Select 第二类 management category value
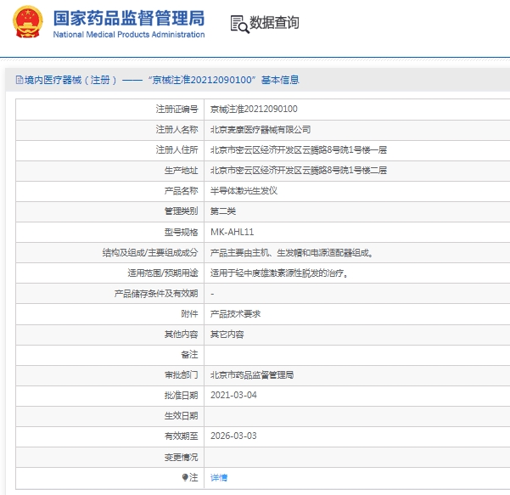Image resolution: width=510 pixels, height=495 pixels. [223, 211]
